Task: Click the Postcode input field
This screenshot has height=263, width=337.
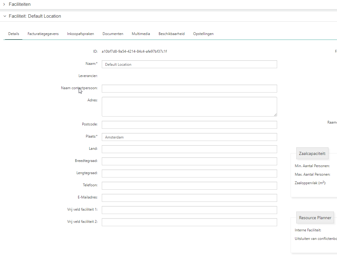Action: (189, 125)
